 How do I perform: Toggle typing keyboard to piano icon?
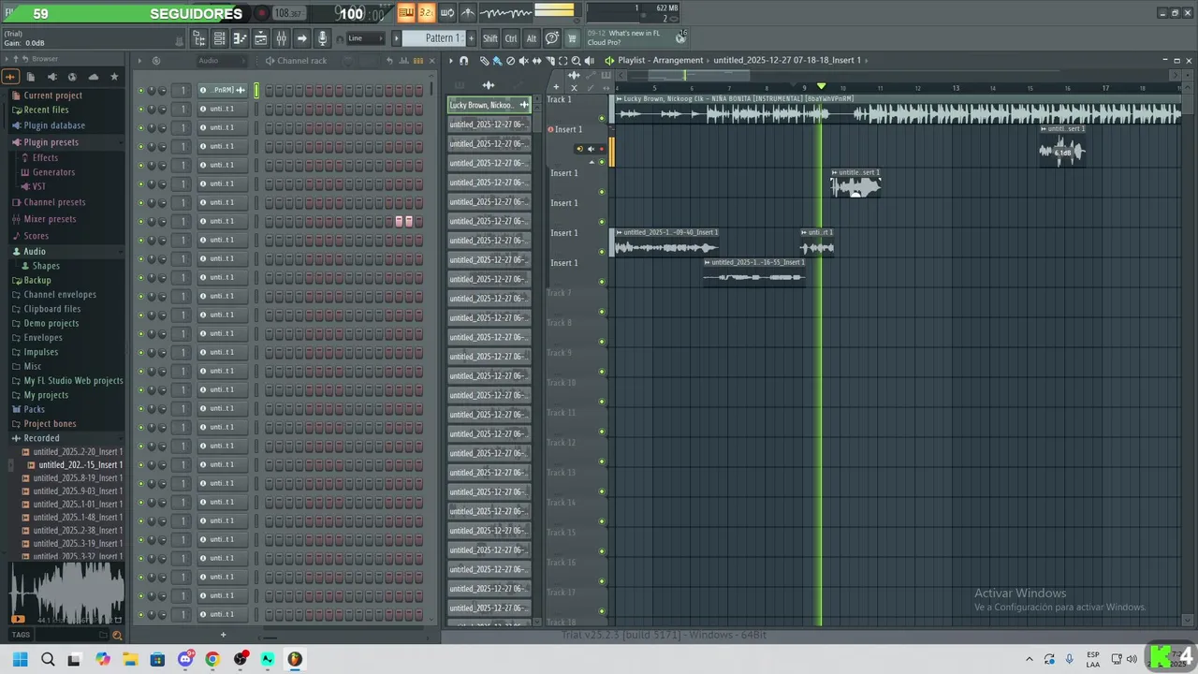click(406, 12)
